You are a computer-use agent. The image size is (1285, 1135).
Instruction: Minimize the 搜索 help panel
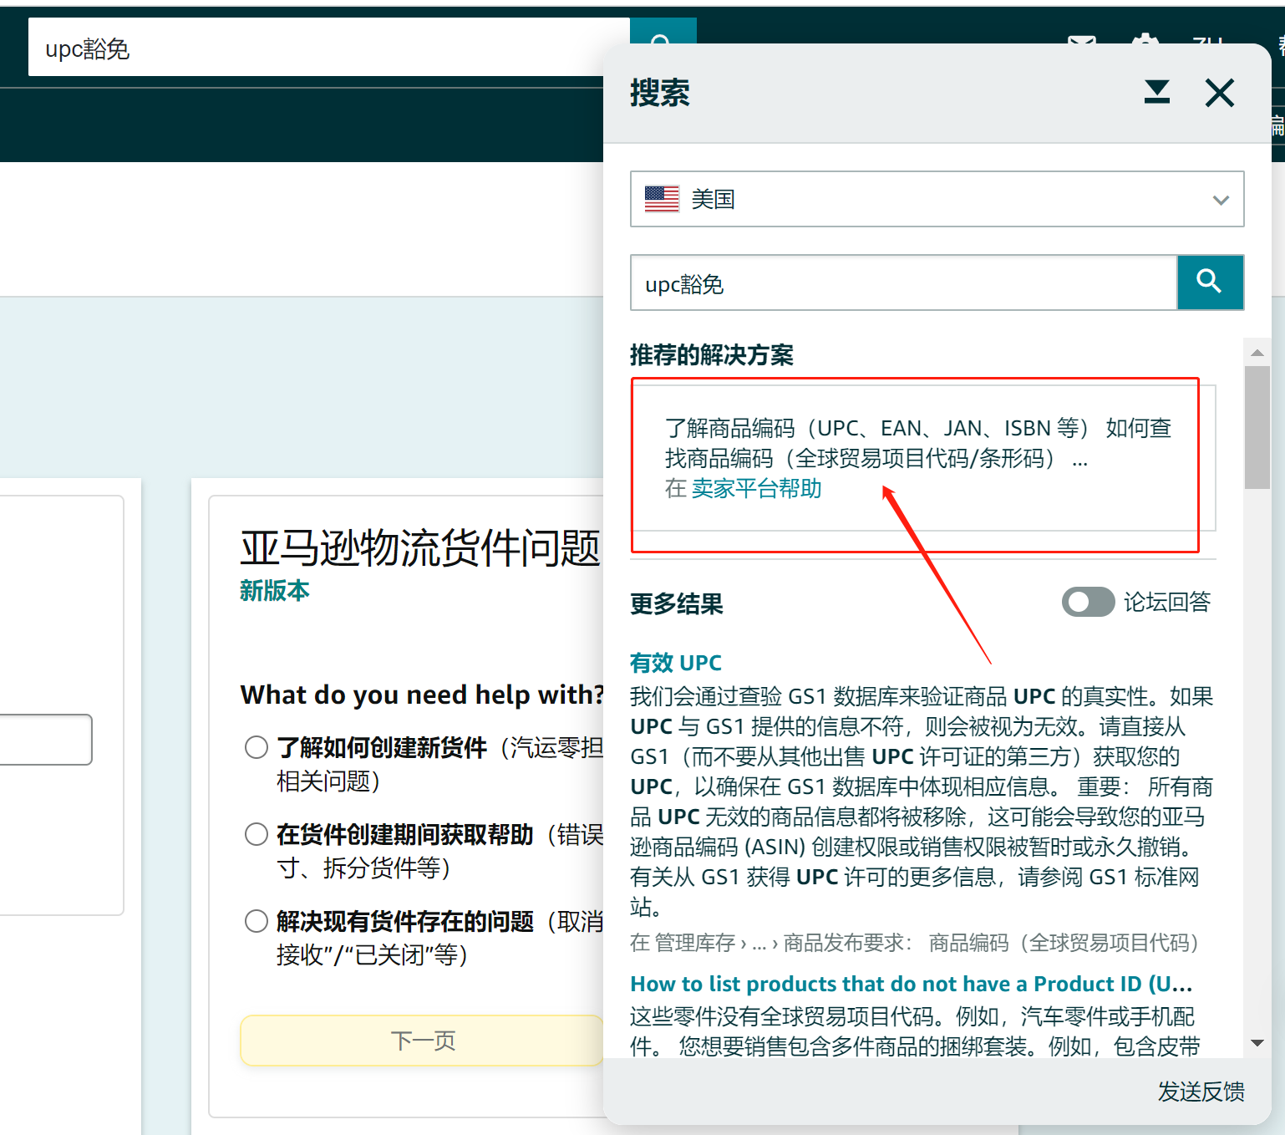[x=1156, y=92]
